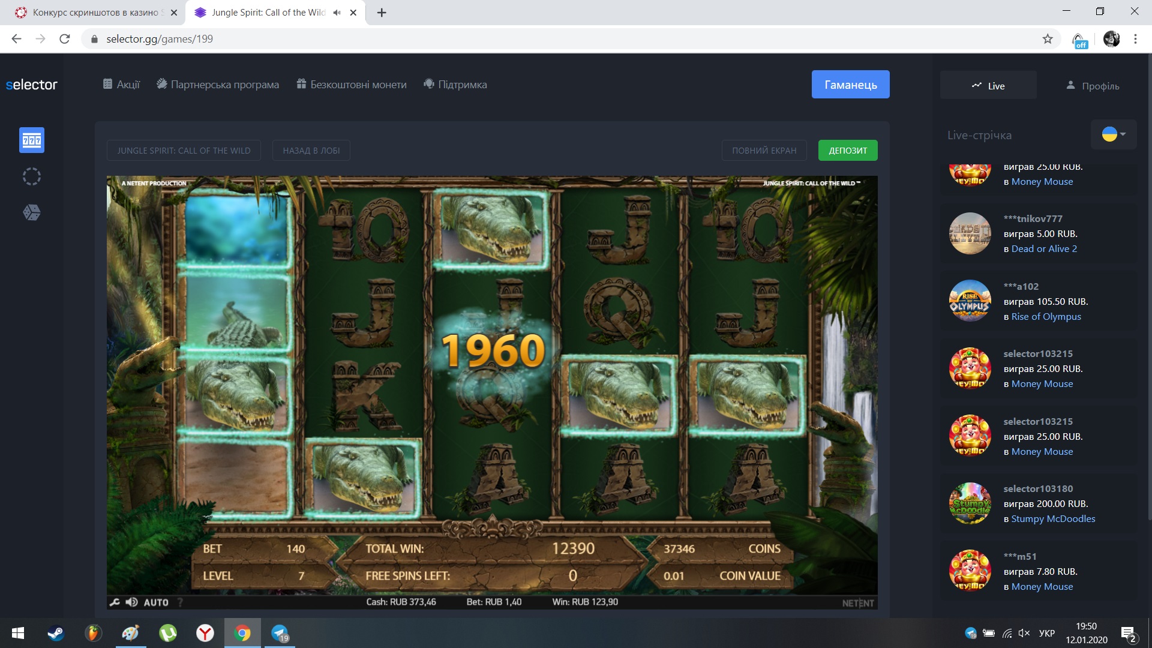This screenshot has width=1152, height=648.
Task: Click ПОВНИЙ ЕКРАН button
Action: click(764, 151)
